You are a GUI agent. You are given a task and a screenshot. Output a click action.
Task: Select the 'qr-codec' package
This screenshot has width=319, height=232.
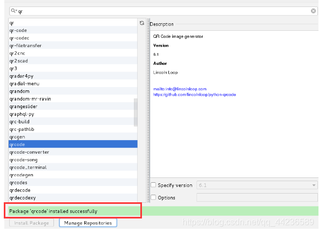tap(73, 38)
